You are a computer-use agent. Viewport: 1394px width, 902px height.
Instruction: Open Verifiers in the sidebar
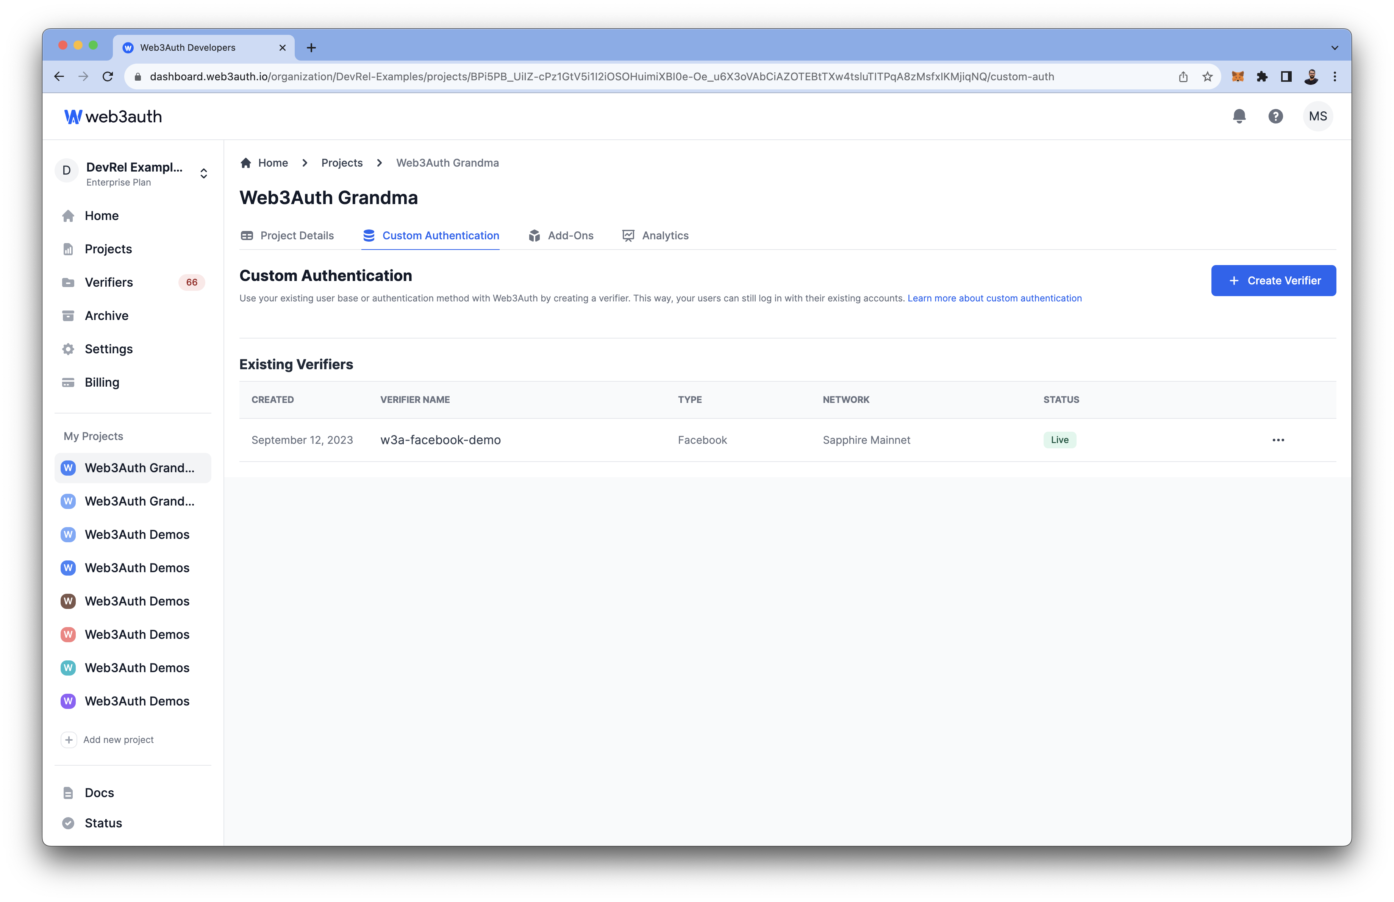132,282
